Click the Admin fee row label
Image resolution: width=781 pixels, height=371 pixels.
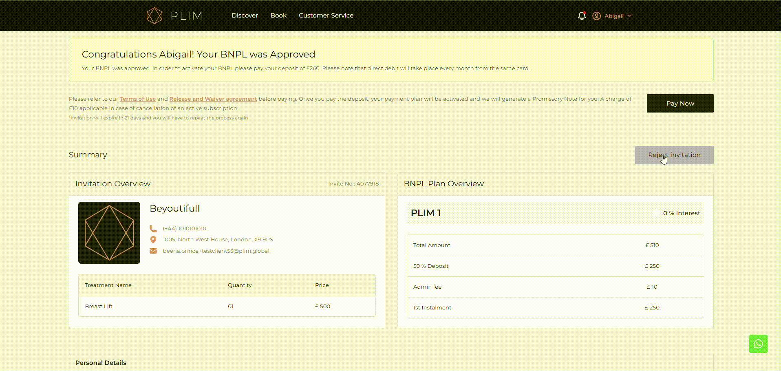[x=427, y=287]
